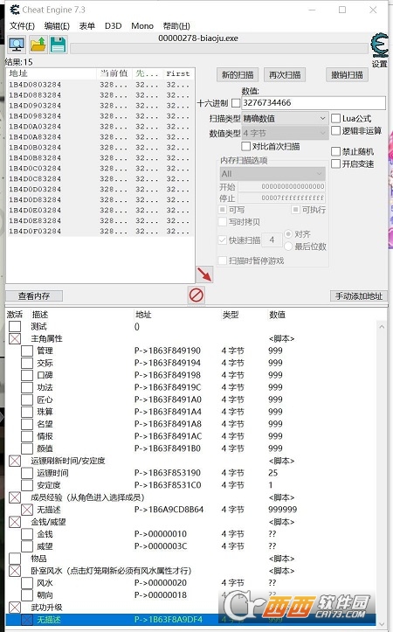Open the Mono menu
This screenshot has width=393, height=632.
click(142, 26)
